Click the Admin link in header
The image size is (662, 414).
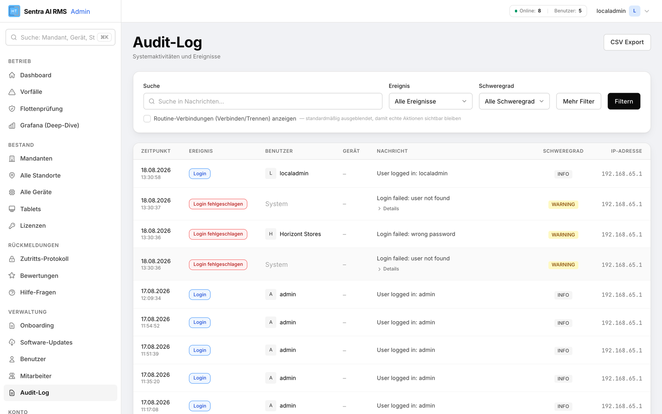tap(80, 11)
